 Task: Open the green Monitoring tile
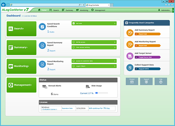tap(22, 66)
